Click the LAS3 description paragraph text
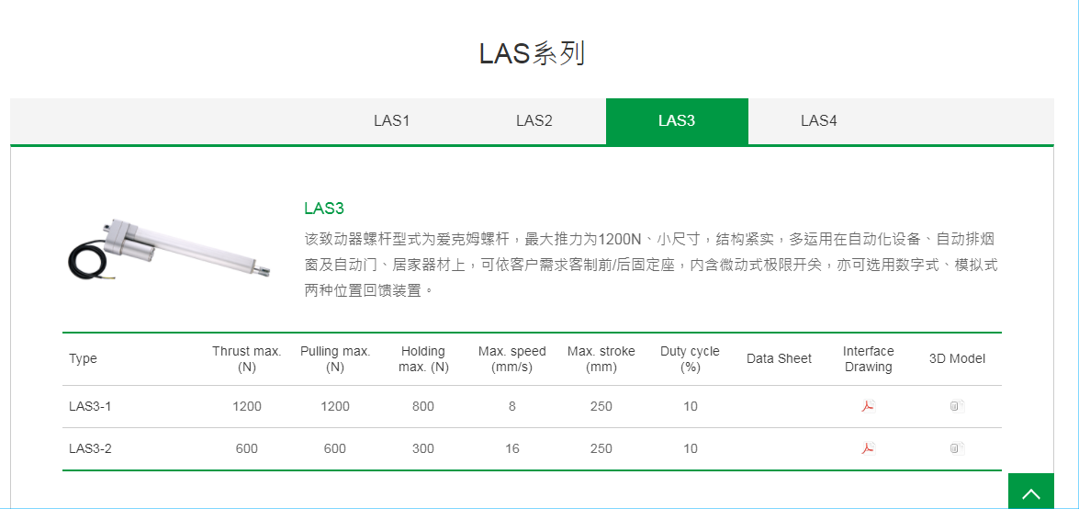 (651, 266)
